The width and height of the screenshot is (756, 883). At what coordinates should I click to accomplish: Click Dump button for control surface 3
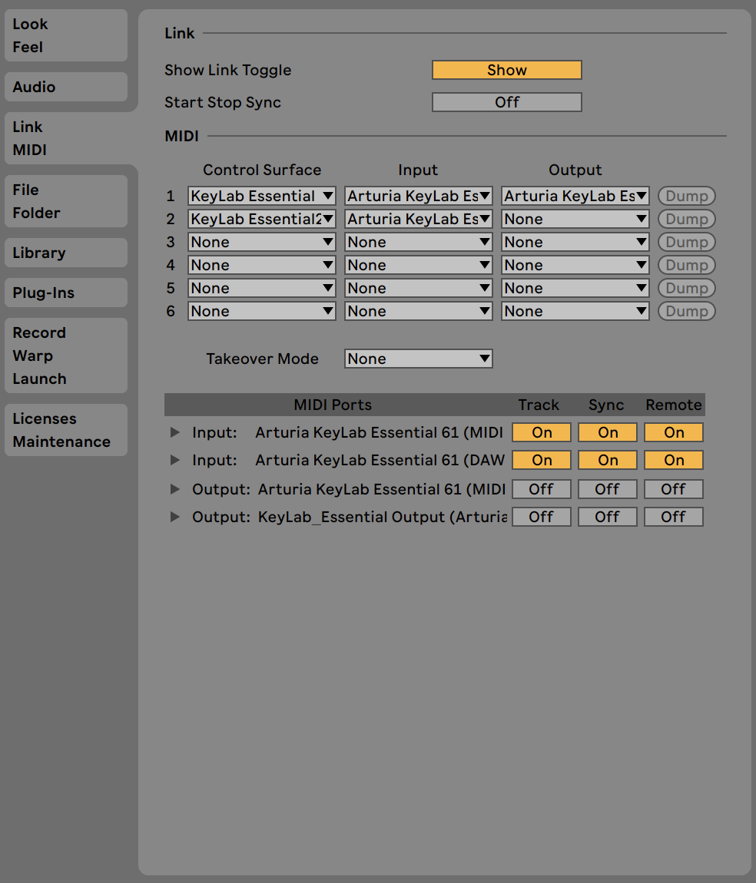point(687,242)
